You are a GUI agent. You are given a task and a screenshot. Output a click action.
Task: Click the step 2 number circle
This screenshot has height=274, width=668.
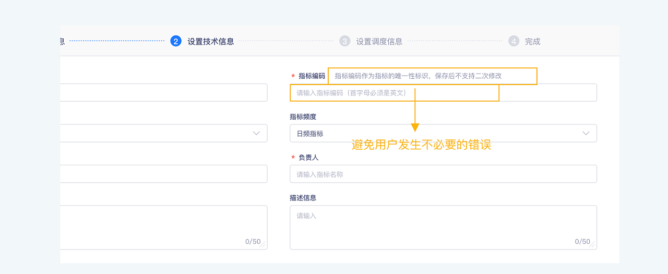[176, 41]
